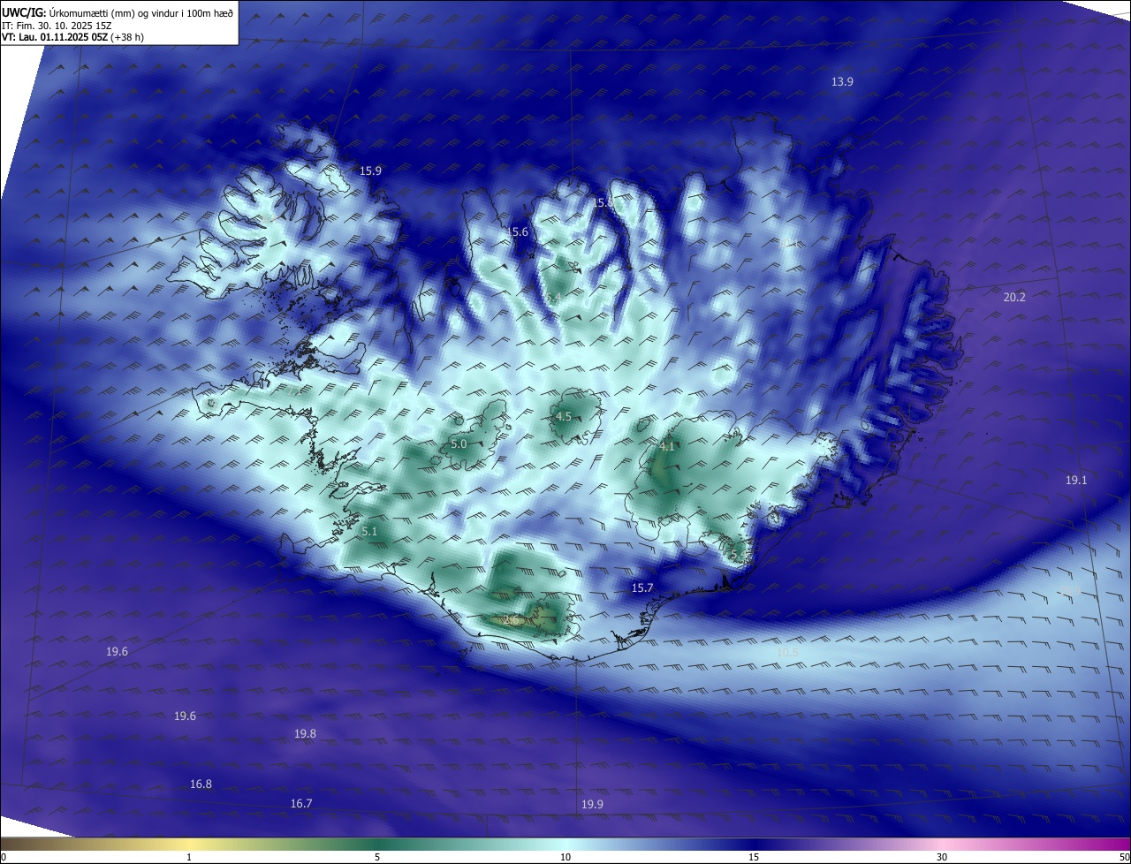Select the 4.1 value on Vatnajökull
The height and width of the screenshot is (864, 1131).
pos(667,446)
